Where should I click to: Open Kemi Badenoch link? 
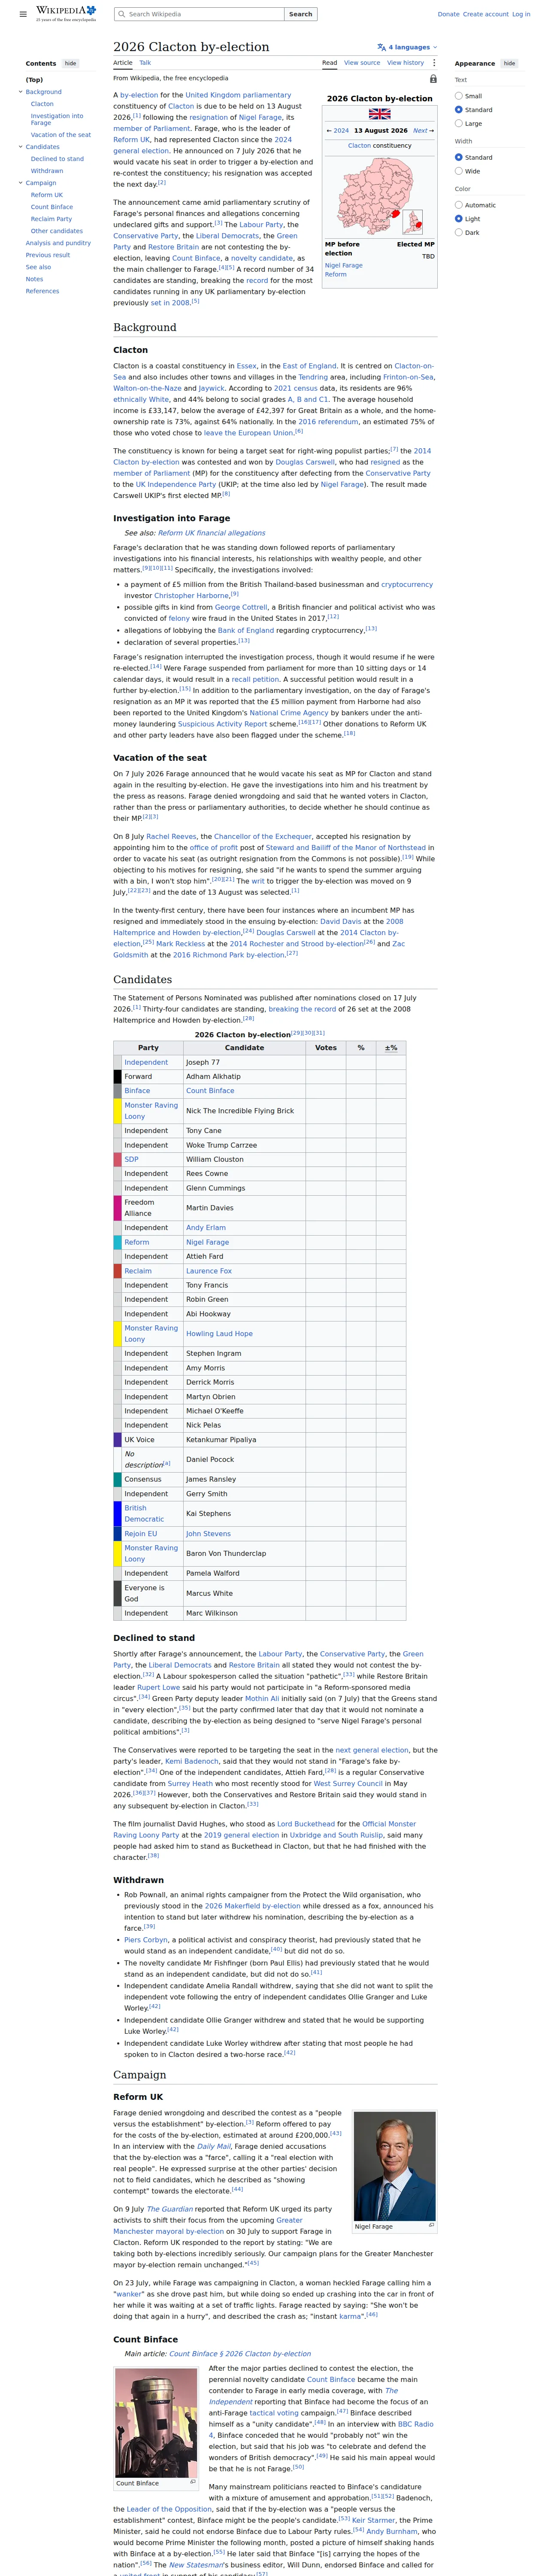coord(192,1761)
